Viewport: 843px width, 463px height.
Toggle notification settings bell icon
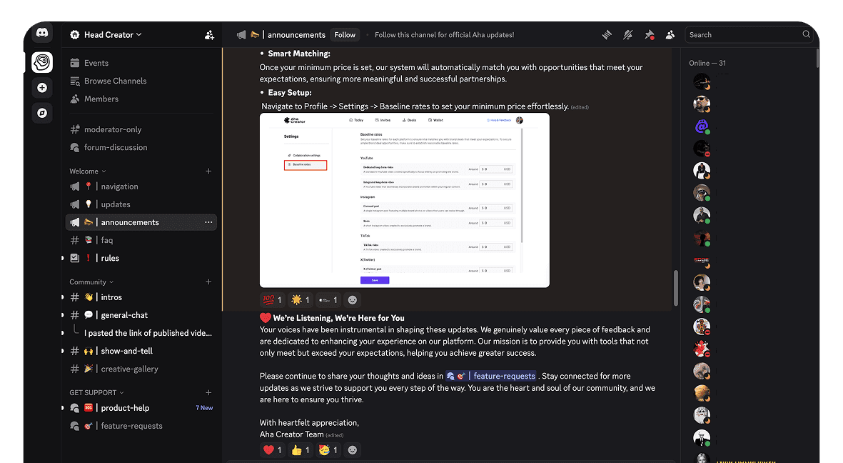point(627,35)
